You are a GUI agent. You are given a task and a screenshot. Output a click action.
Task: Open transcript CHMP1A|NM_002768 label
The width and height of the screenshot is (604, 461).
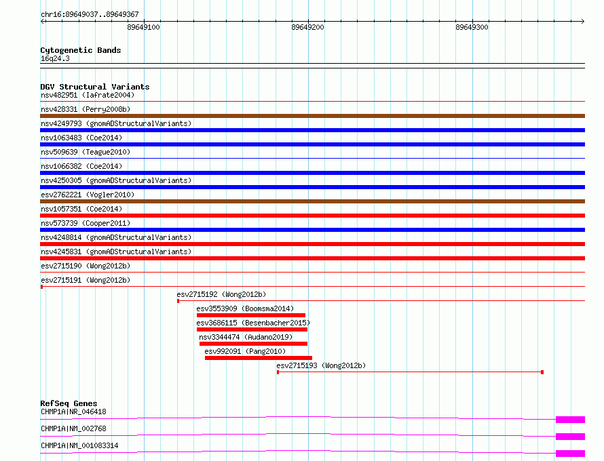tap(73, 428)
